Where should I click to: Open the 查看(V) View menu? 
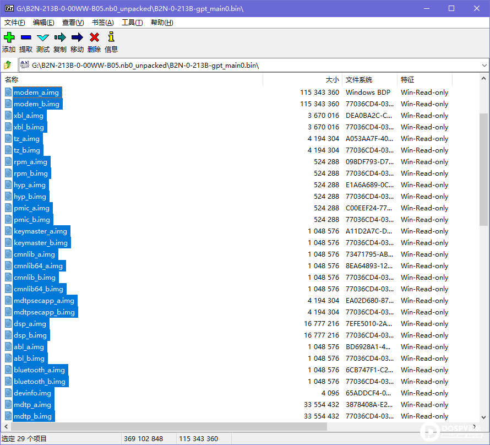(73, 23)
